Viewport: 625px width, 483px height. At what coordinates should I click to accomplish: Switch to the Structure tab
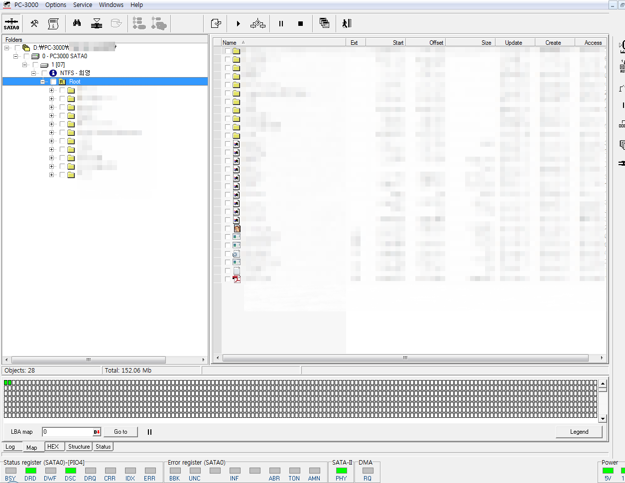pyautogui.click(x=79, y=447)
